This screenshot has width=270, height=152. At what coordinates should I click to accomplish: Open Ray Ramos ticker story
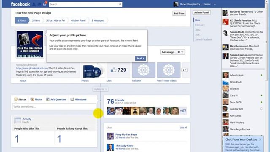(x=243, y=47)
